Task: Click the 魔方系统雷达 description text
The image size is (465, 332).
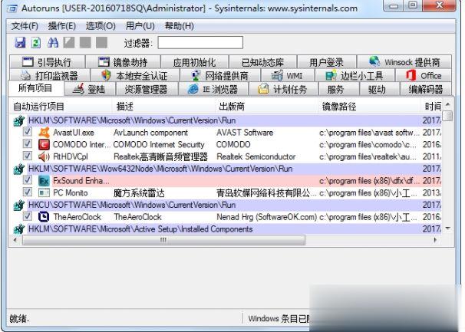Action: click(139, 193)
